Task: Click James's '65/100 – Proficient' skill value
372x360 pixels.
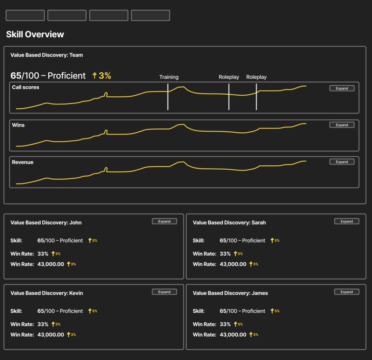Action: [242, 311]
